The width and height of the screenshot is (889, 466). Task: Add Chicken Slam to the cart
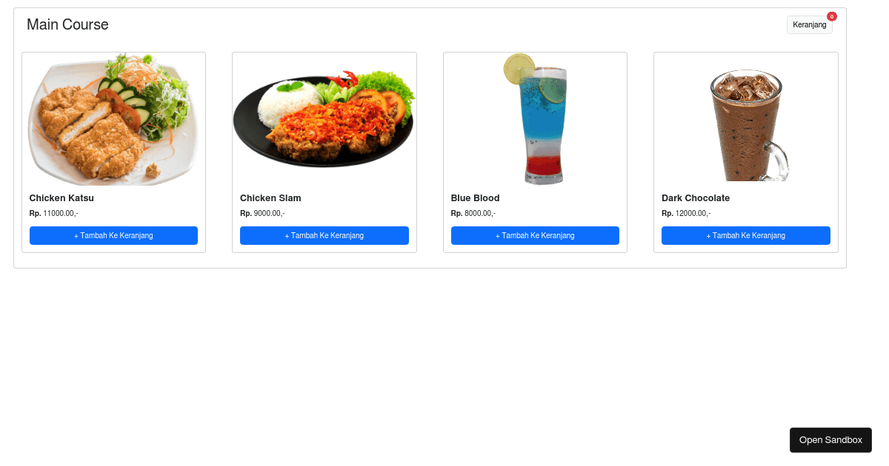pyautogui.click(x=324, y=235)
